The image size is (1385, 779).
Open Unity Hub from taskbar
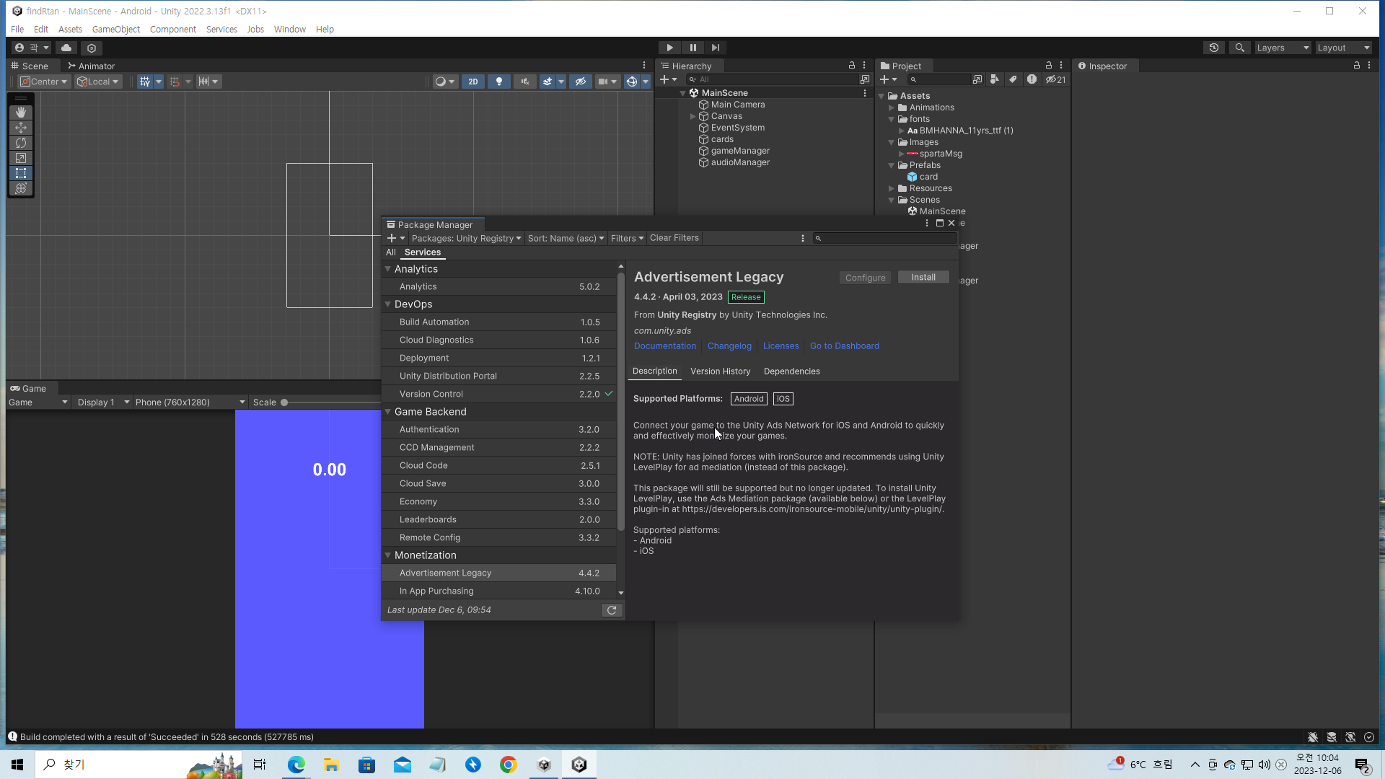tap(544, 765)
